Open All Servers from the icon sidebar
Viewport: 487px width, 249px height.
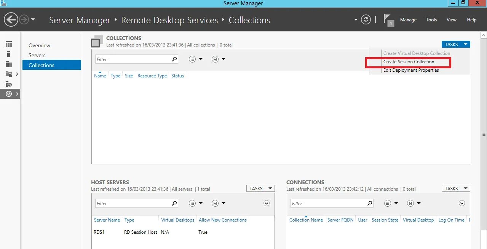tap(9, 64)
